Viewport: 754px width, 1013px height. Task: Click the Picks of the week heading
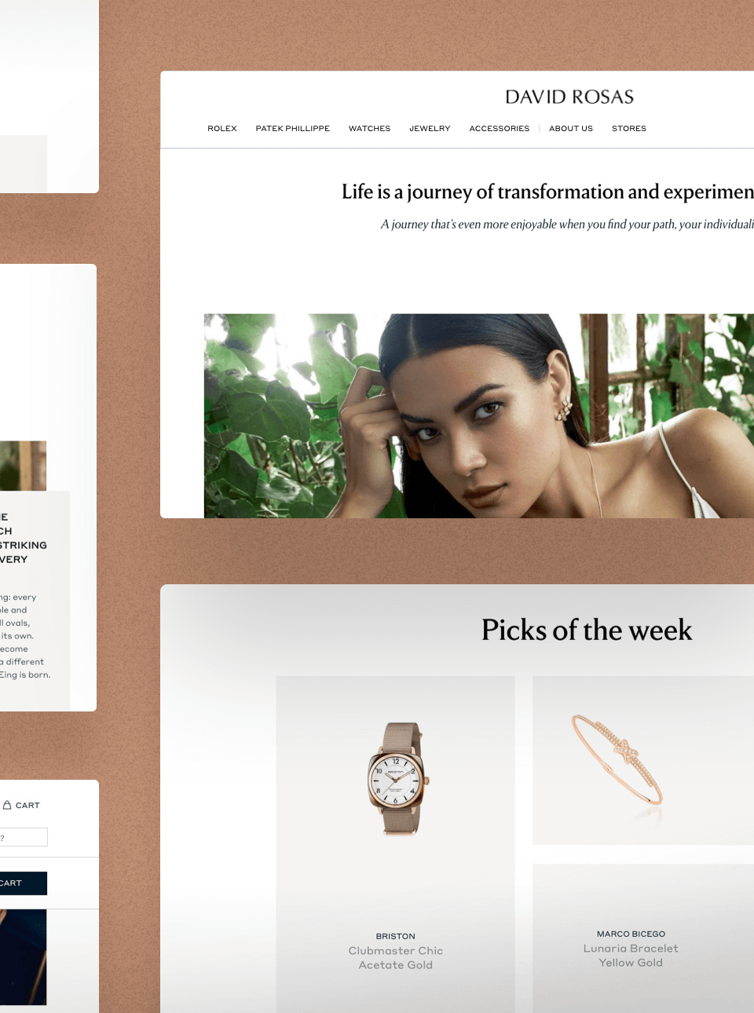[x=587, y=630]
